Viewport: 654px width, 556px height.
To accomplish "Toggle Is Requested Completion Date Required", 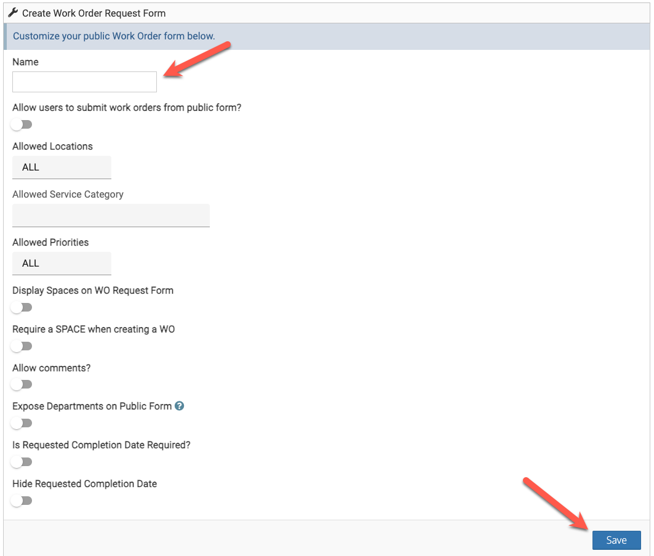I will (22, 462).
